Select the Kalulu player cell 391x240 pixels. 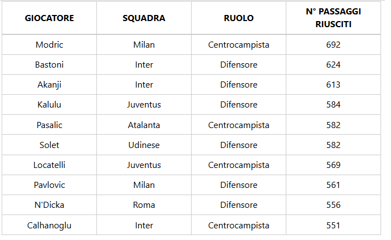tap(49, 105)
